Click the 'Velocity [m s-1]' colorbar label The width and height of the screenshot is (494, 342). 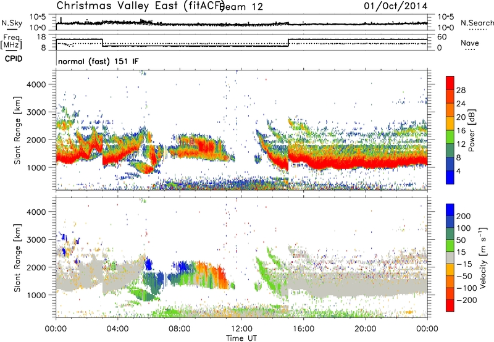(x=483, y=257)
